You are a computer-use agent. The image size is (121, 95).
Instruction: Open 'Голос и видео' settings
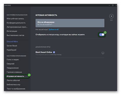13,60
